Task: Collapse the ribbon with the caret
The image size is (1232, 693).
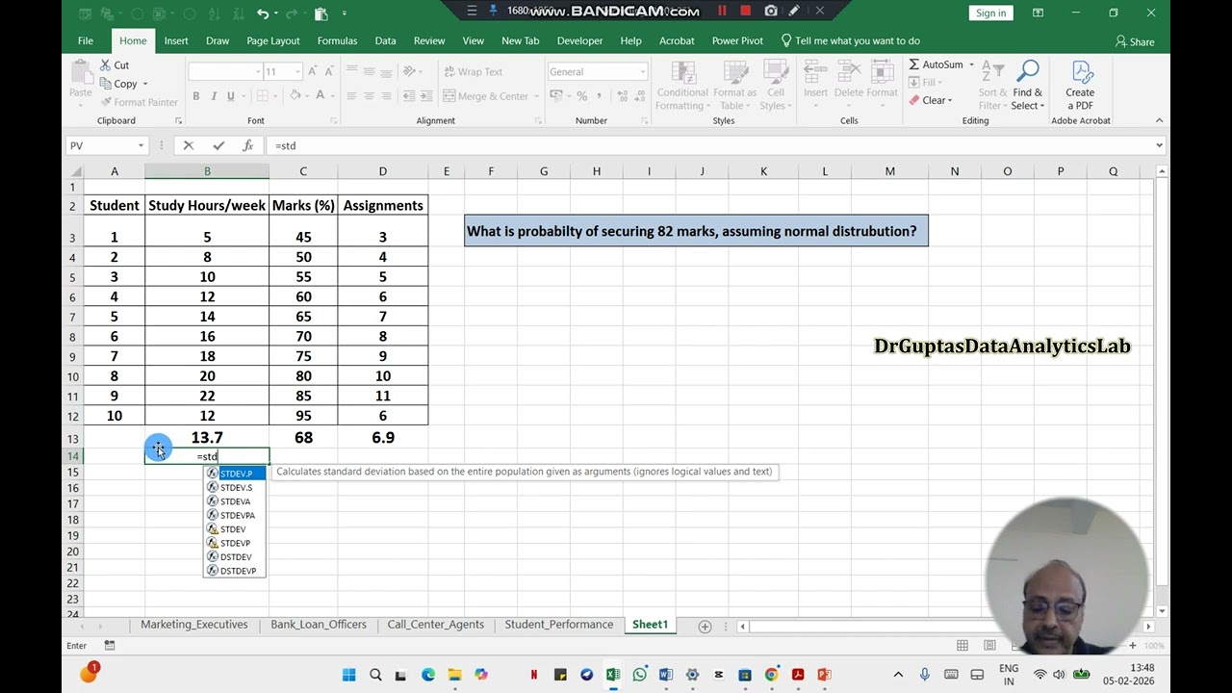Action: [1159, 120]
